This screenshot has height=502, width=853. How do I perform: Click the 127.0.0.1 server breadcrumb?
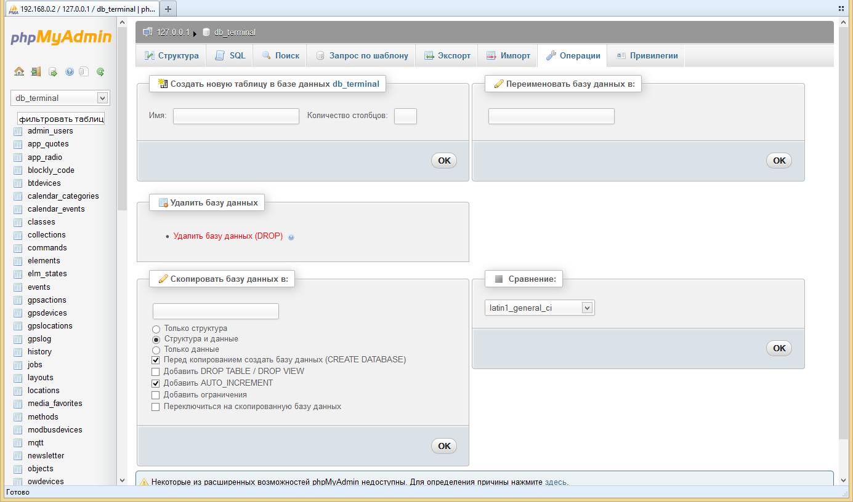point(173,32)
